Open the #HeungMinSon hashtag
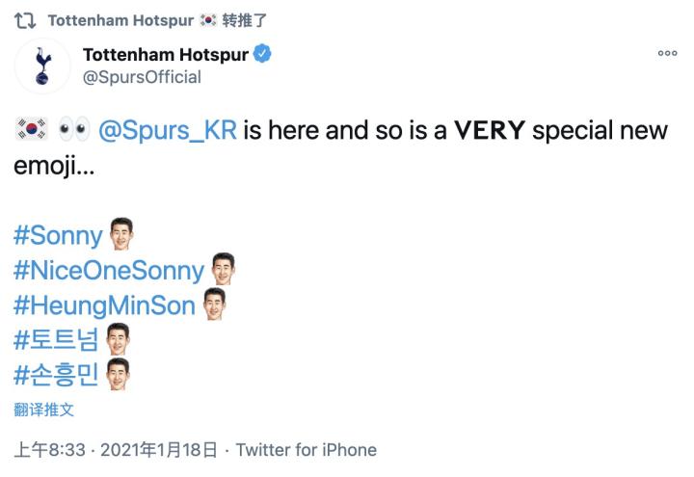 pyautogui.click(x=104, y=305)
